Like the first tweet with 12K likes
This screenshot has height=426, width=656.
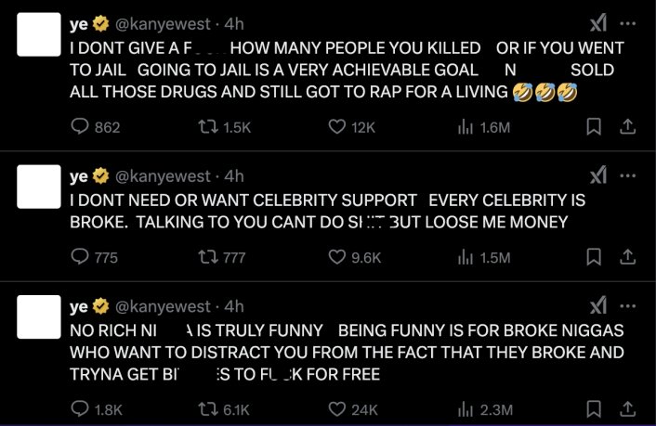click(x=337, y=127)
